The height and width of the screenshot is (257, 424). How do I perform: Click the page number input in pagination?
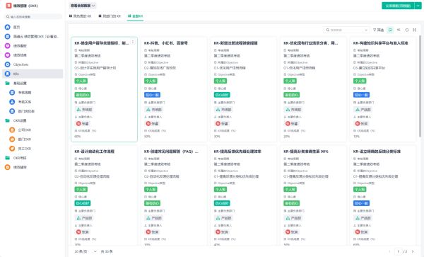(398, 251)
